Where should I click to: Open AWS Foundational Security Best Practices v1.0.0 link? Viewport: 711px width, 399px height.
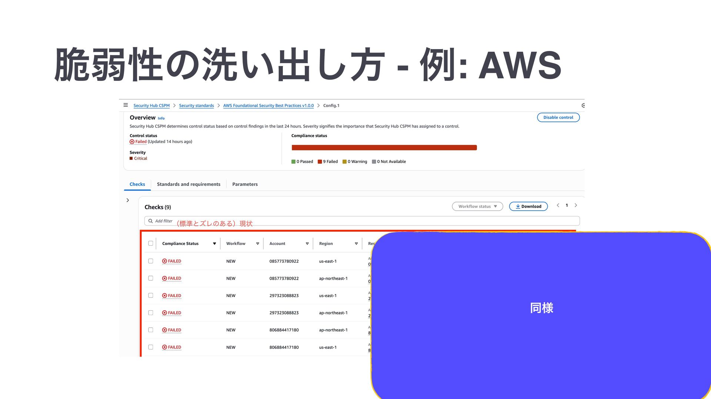(x=268, y=106)
